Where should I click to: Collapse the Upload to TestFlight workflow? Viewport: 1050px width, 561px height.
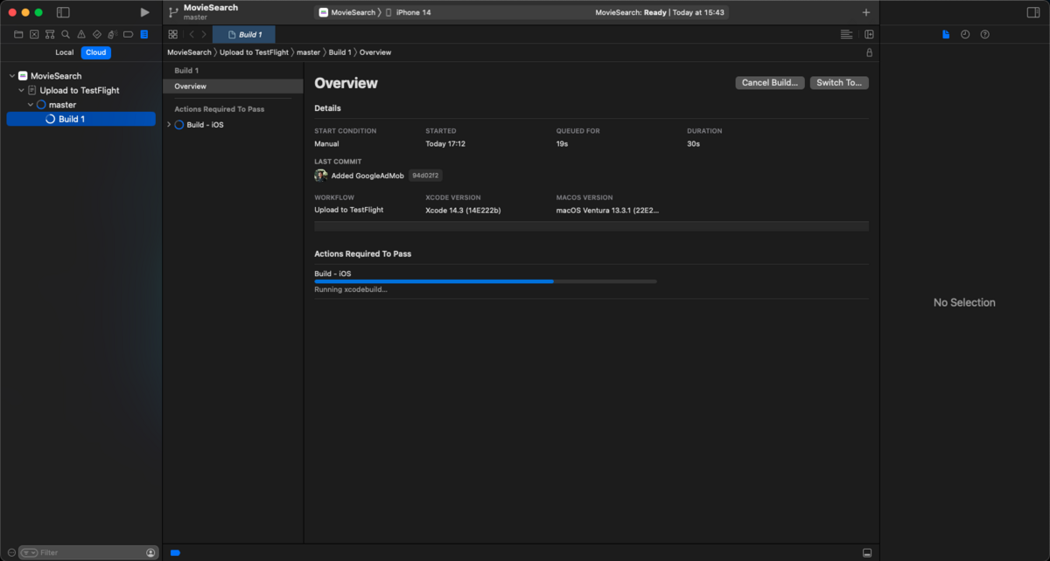pos(22,90)
